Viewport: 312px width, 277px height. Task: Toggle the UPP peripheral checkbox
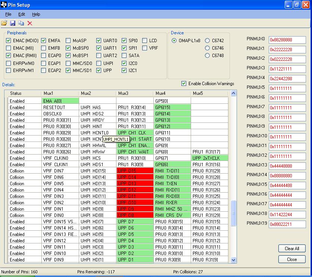coord(99,71)
